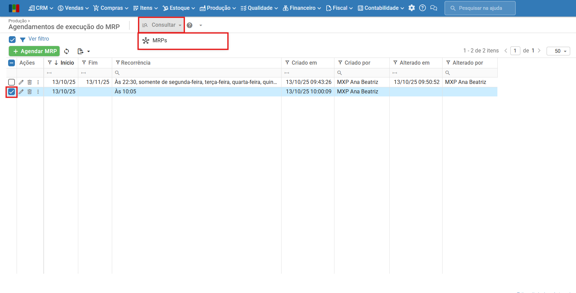Open the settings gear icon
This screenshot has height=293, width=576.
[x=412, y=8]
